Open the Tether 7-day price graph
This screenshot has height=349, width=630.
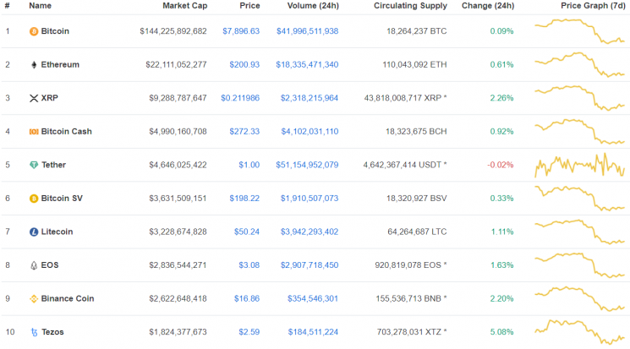coord(579,165)
